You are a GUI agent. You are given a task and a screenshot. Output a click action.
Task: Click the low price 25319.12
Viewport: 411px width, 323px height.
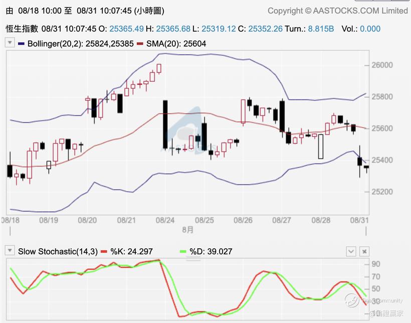coord(219,29)
